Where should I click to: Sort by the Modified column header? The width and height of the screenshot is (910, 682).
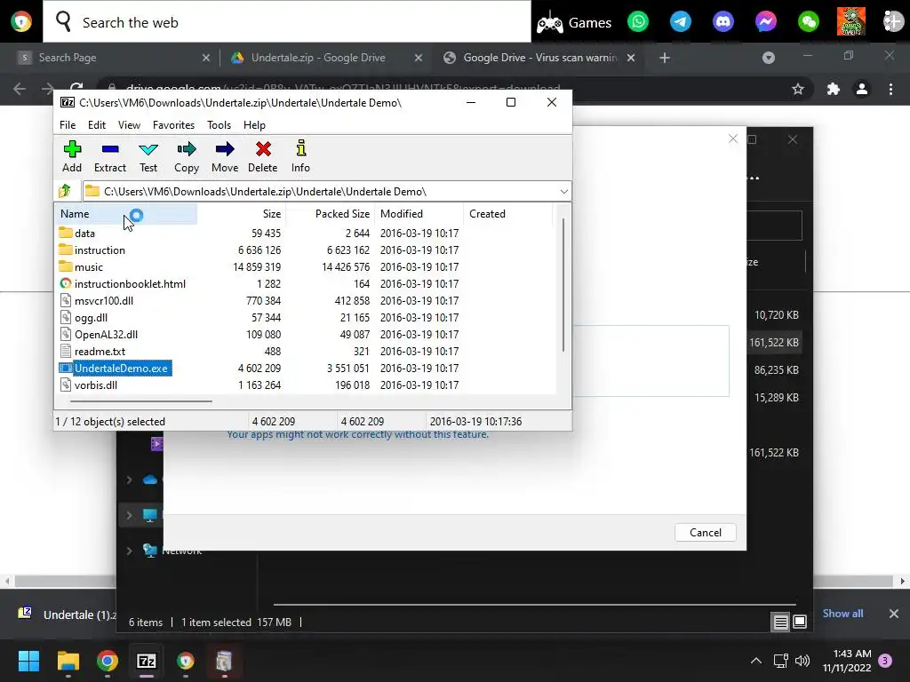419,213
